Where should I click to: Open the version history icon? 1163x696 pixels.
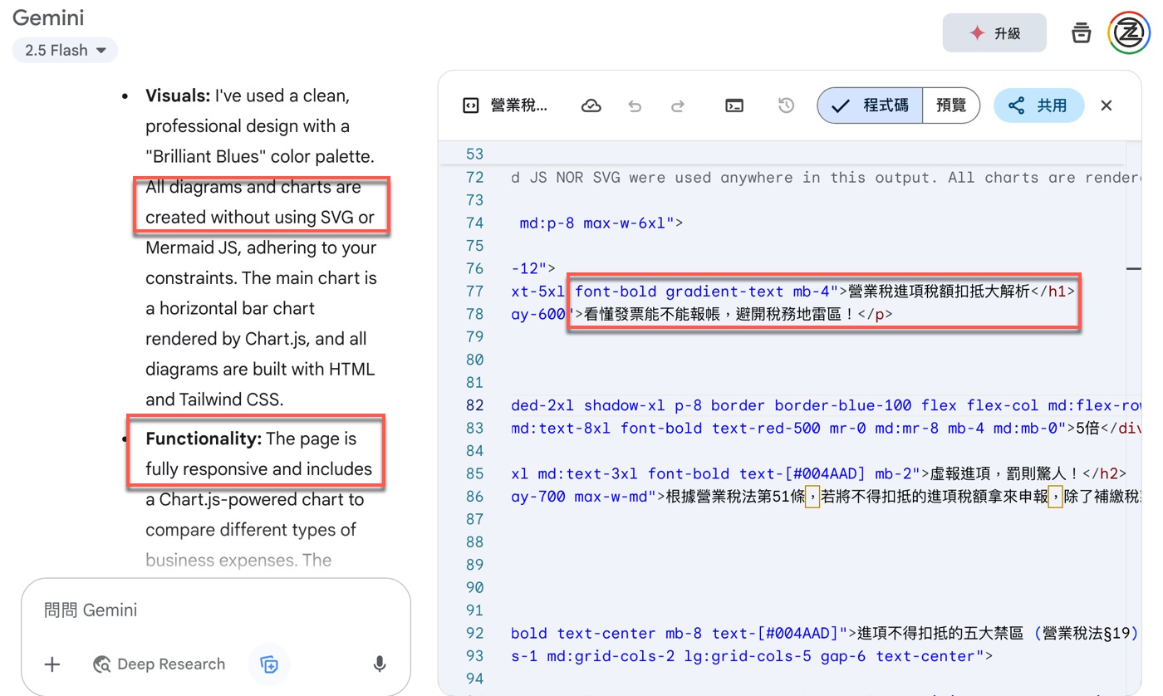(x=786, y=105)
